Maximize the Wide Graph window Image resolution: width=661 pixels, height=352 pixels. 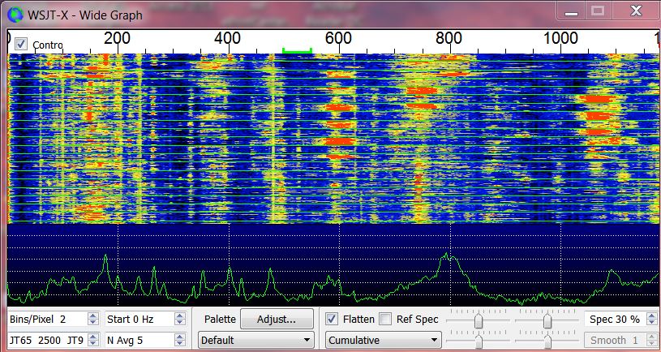598,11
